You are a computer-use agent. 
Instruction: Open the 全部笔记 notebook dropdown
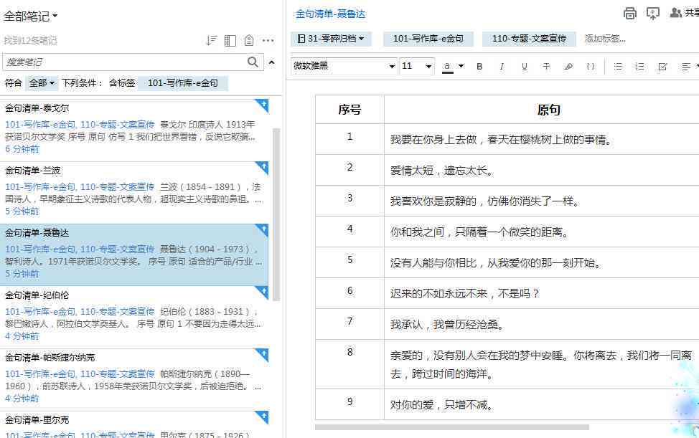[31, 16]
